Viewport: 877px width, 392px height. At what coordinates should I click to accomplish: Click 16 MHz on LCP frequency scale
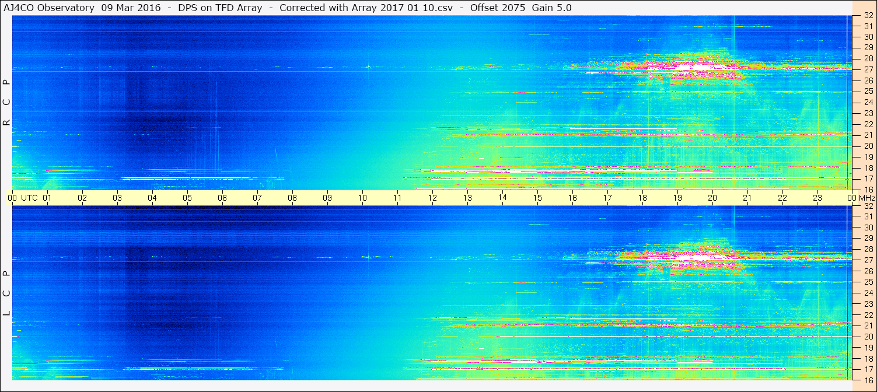click(868, 380)
